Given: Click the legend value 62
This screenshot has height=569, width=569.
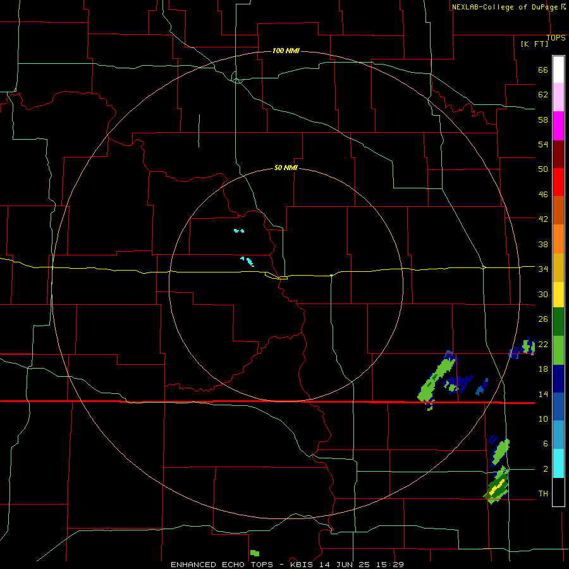Looking at the screenshot, I should coord(543,95).
